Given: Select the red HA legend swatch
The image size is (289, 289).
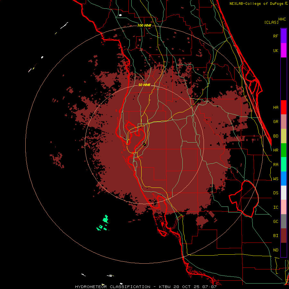Looking at the screenshot, I should click(284, 107).
